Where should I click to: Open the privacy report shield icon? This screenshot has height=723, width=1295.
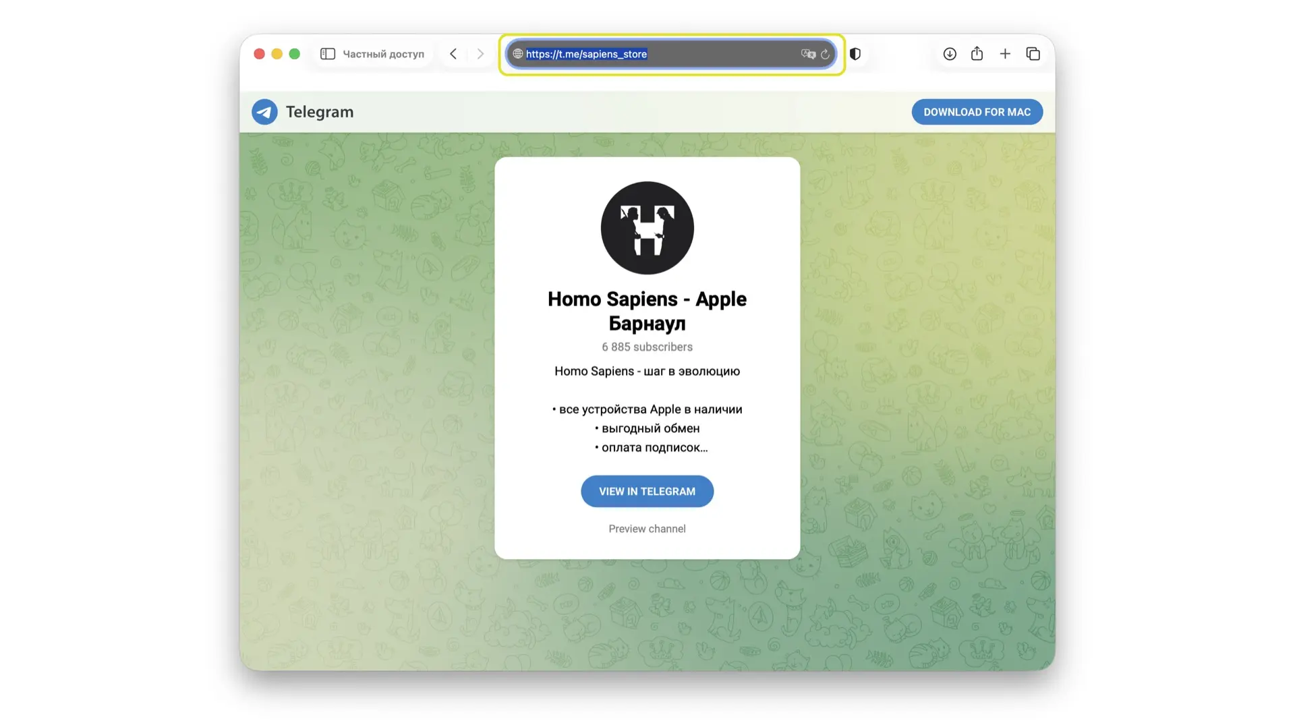pyautogui.click(x=855, y=54)
